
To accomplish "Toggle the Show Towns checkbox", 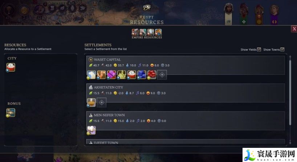I will coord(282,49).
